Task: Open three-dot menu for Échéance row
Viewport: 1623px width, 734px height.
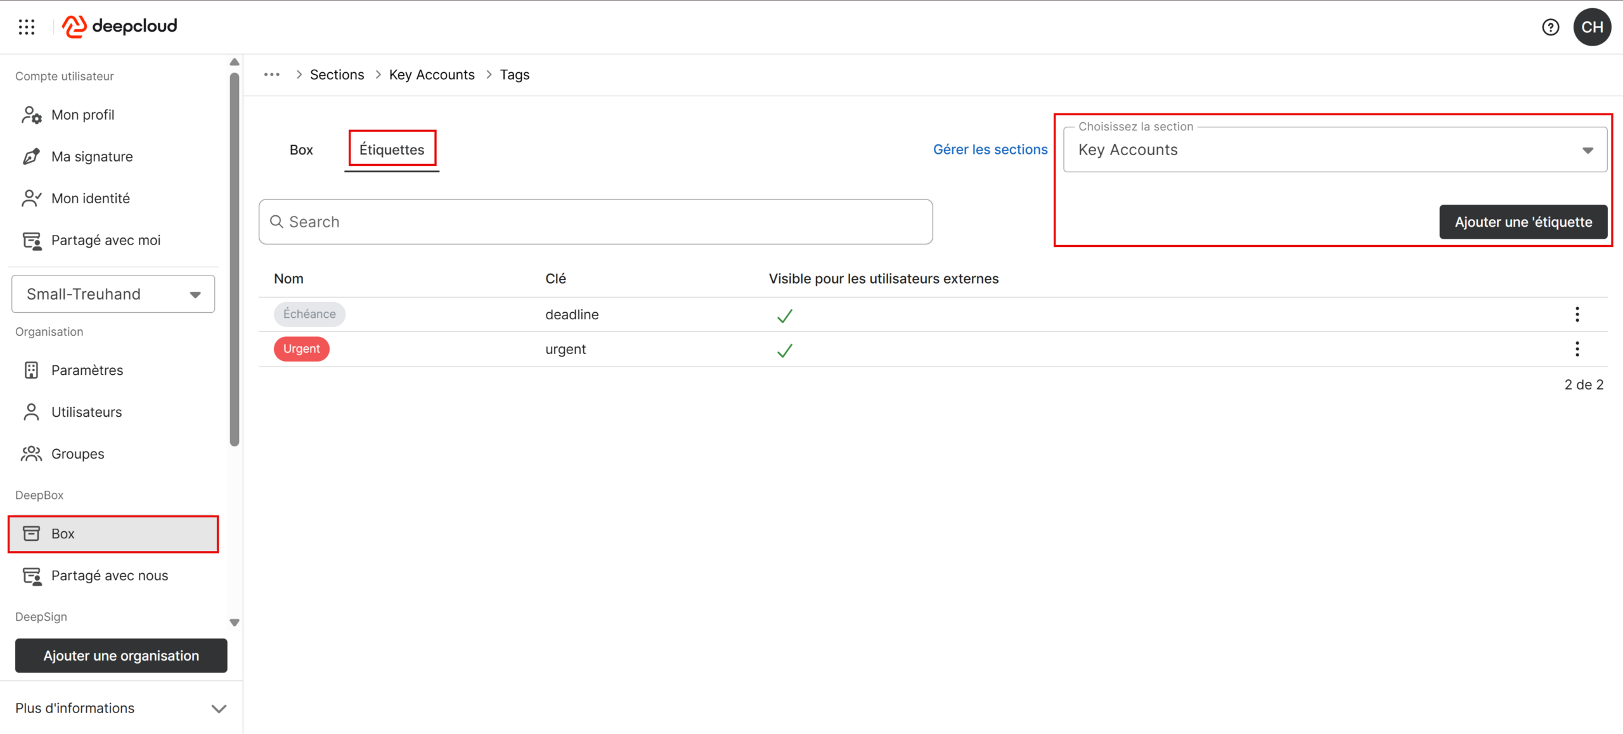Action: pyautogui.click(x=1577, y=314)
